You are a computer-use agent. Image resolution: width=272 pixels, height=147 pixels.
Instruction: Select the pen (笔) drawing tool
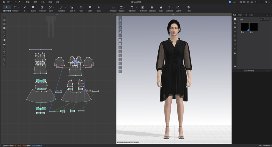click(25, 7)
